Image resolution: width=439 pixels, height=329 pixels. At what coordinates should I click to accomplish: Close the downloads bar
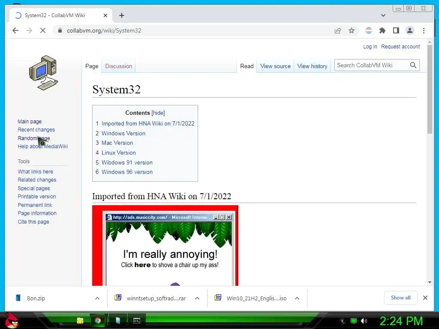(x=425, y=298)
